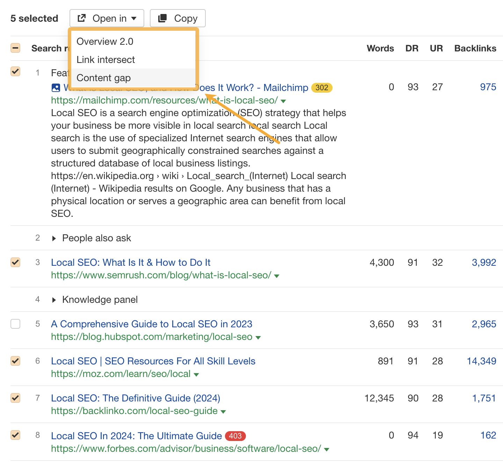Click the Copy button
This screenshot has width=503, height=463.
(x=177, y=18)
